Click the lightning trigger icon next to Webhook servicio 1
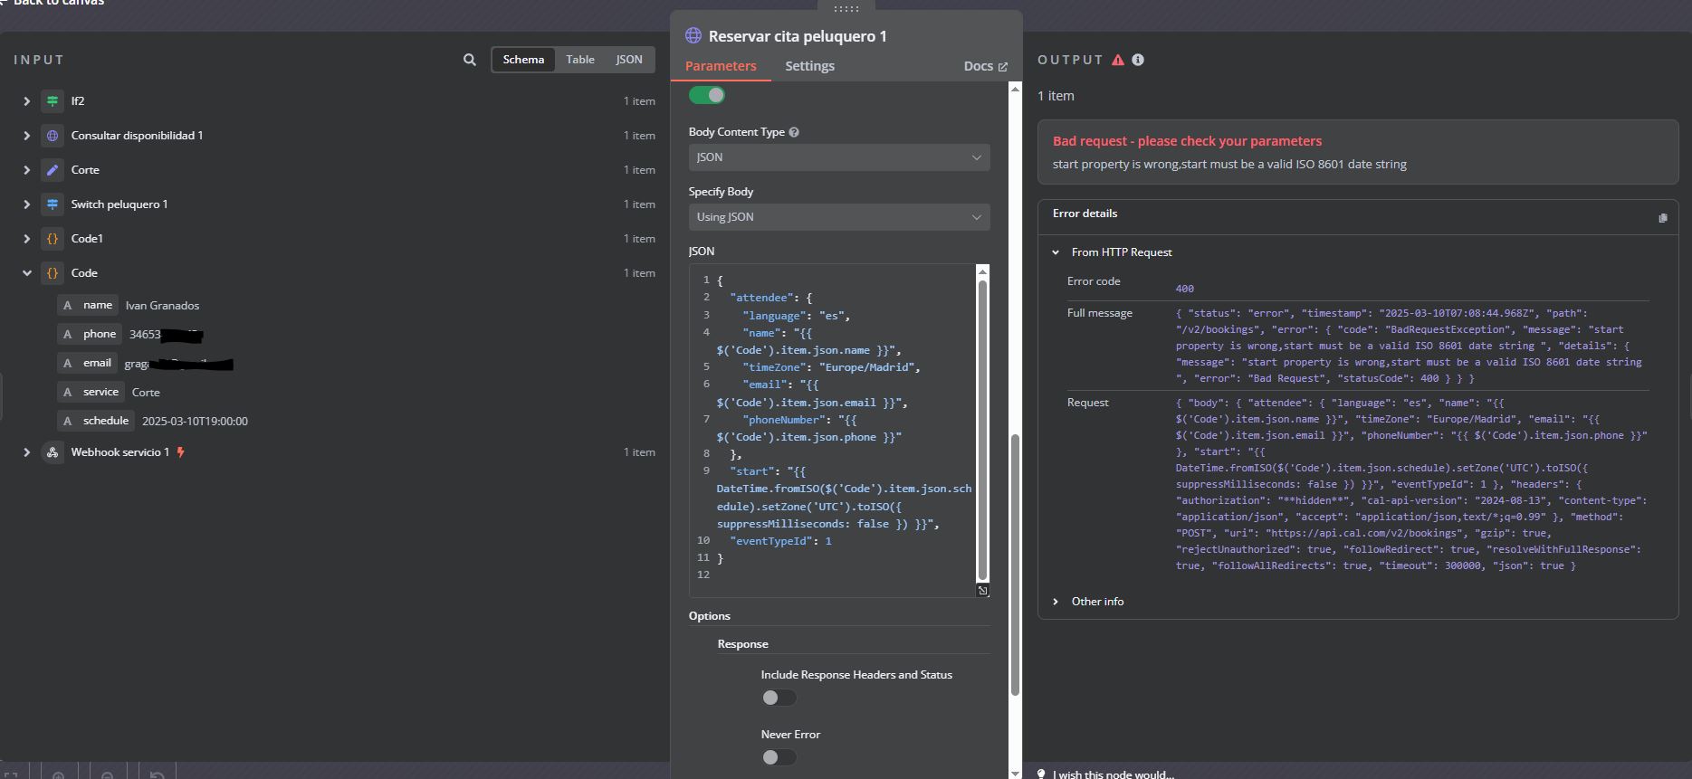 (181, 452)
